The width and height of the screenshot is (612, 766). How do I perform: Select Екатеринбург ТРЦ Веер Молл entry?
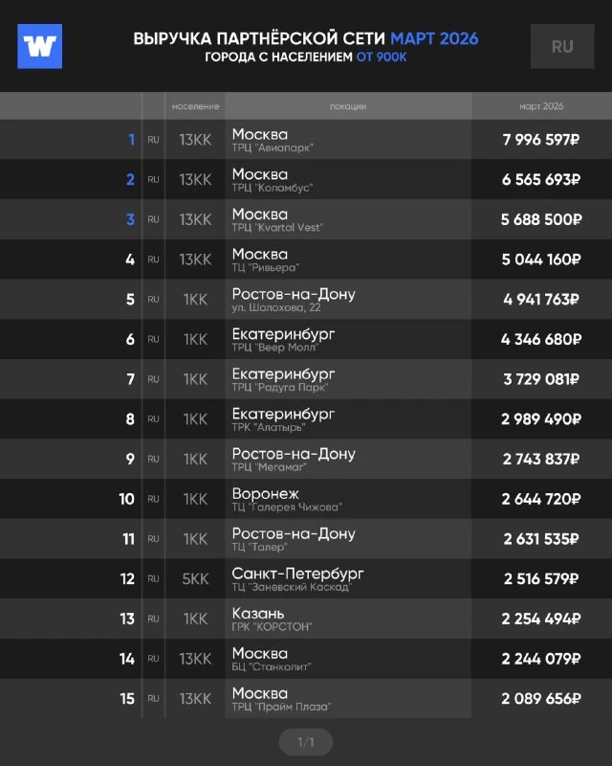306,340
